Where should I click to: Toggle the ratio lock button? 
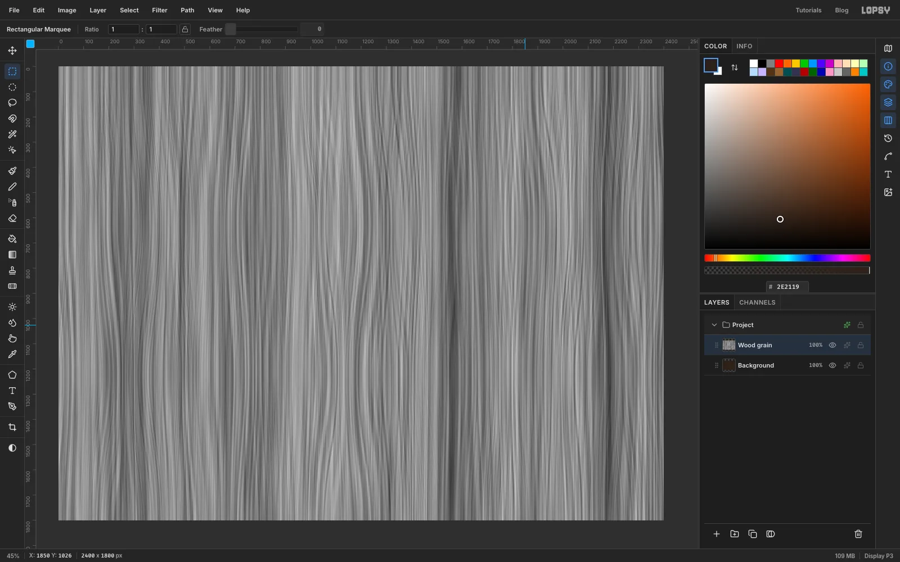click(185, 29)
